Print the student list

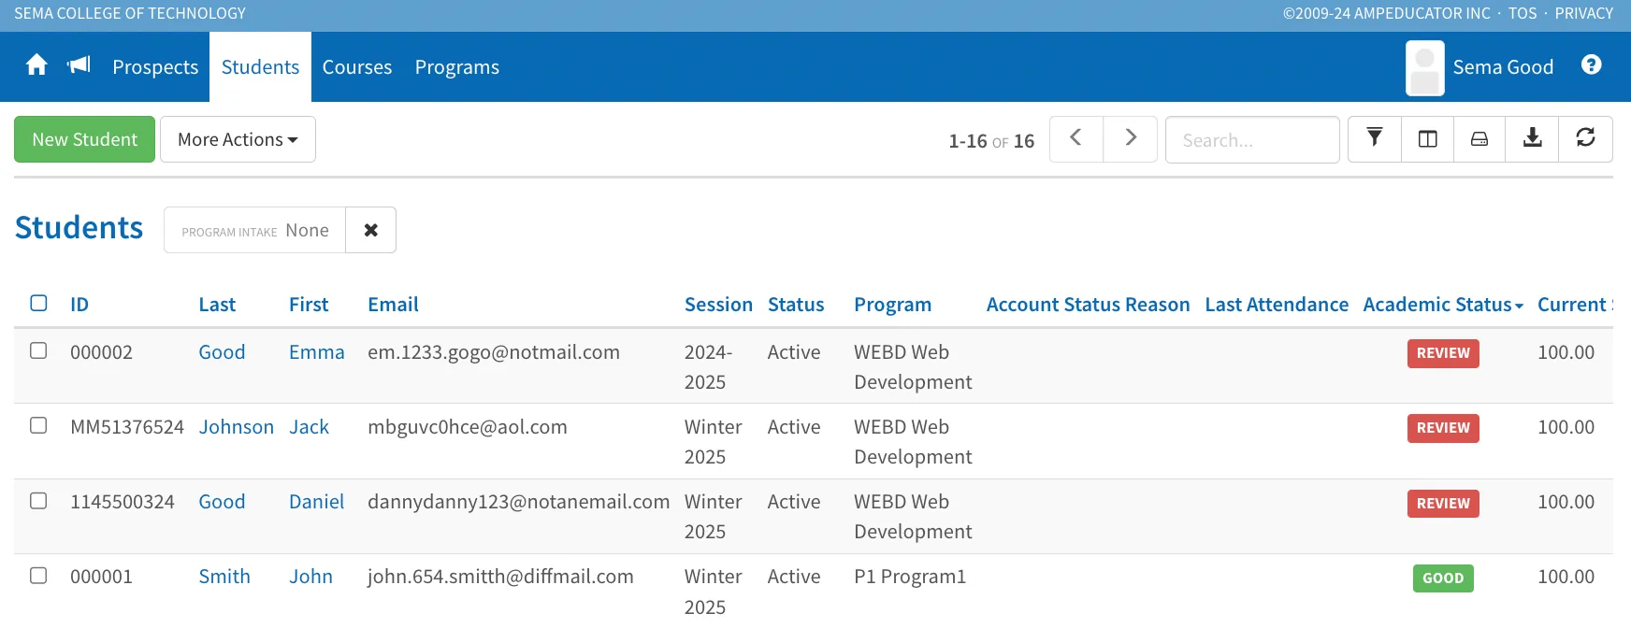[1479, 138]
